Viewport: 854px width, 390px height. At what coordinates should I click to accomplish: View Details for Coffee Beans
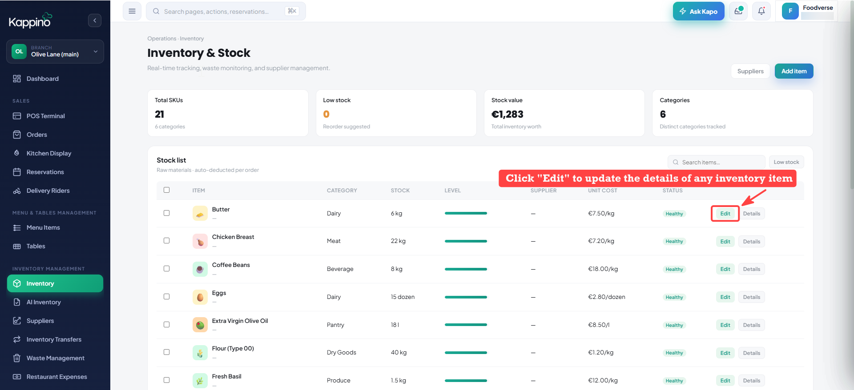pyautogui.click(x=751, y=269)
